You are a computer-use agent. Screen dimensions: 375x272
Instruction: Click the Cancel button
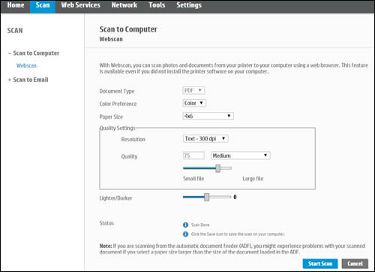[x=355, y=264]
